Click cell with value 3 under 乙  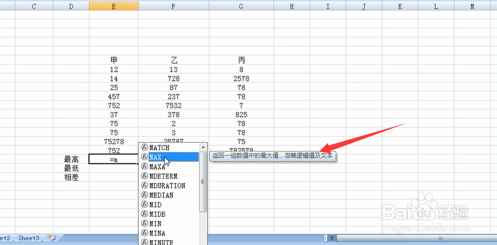(x=173, y=132)
